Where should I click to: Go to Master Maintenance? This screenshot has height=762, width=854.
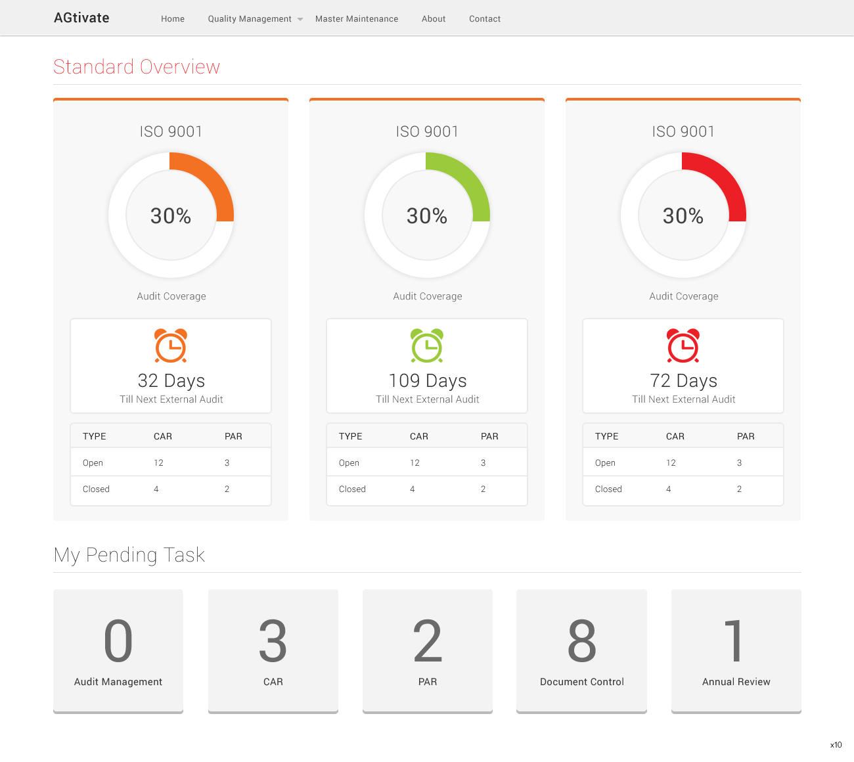357,19
